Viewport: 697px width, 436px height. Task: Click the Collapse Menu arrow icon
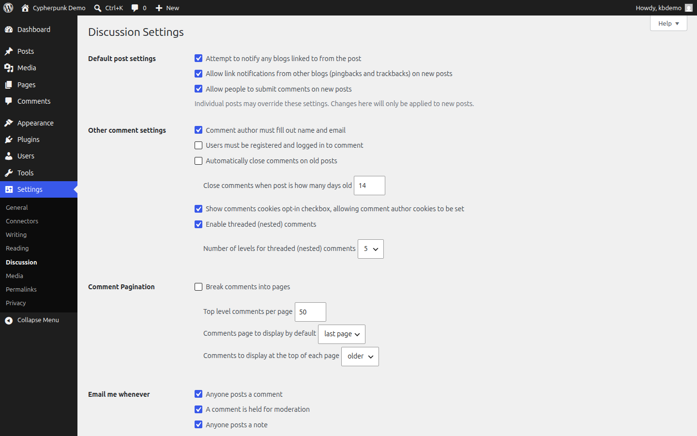(x=9, y=320)
